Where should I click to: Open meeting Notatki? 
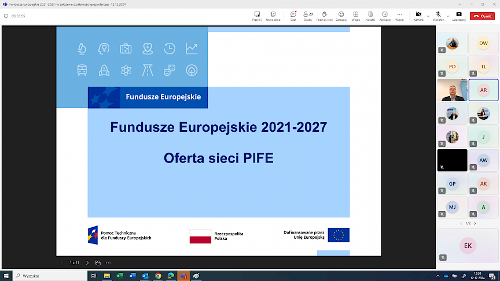[370, 16]
